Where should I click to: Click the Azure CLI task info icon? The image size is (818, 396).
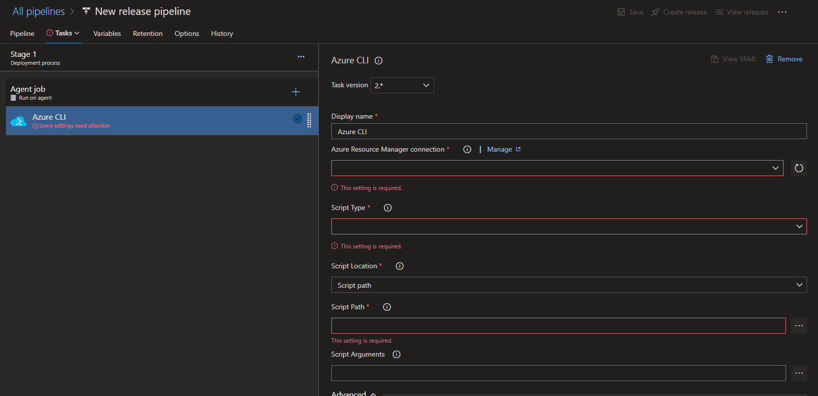[x=379, y=61]
